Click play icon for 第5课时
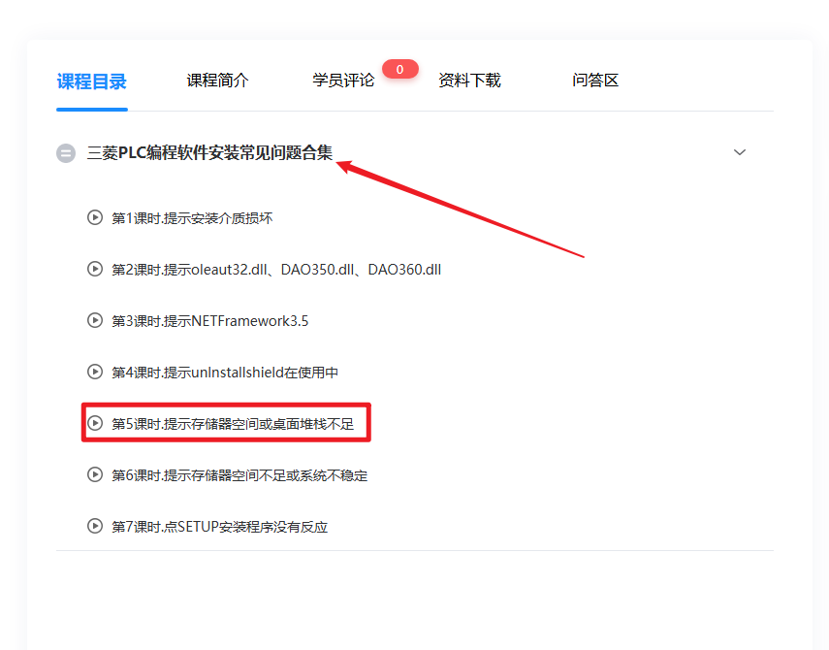The image size is (829, 650). click(95, 423)
